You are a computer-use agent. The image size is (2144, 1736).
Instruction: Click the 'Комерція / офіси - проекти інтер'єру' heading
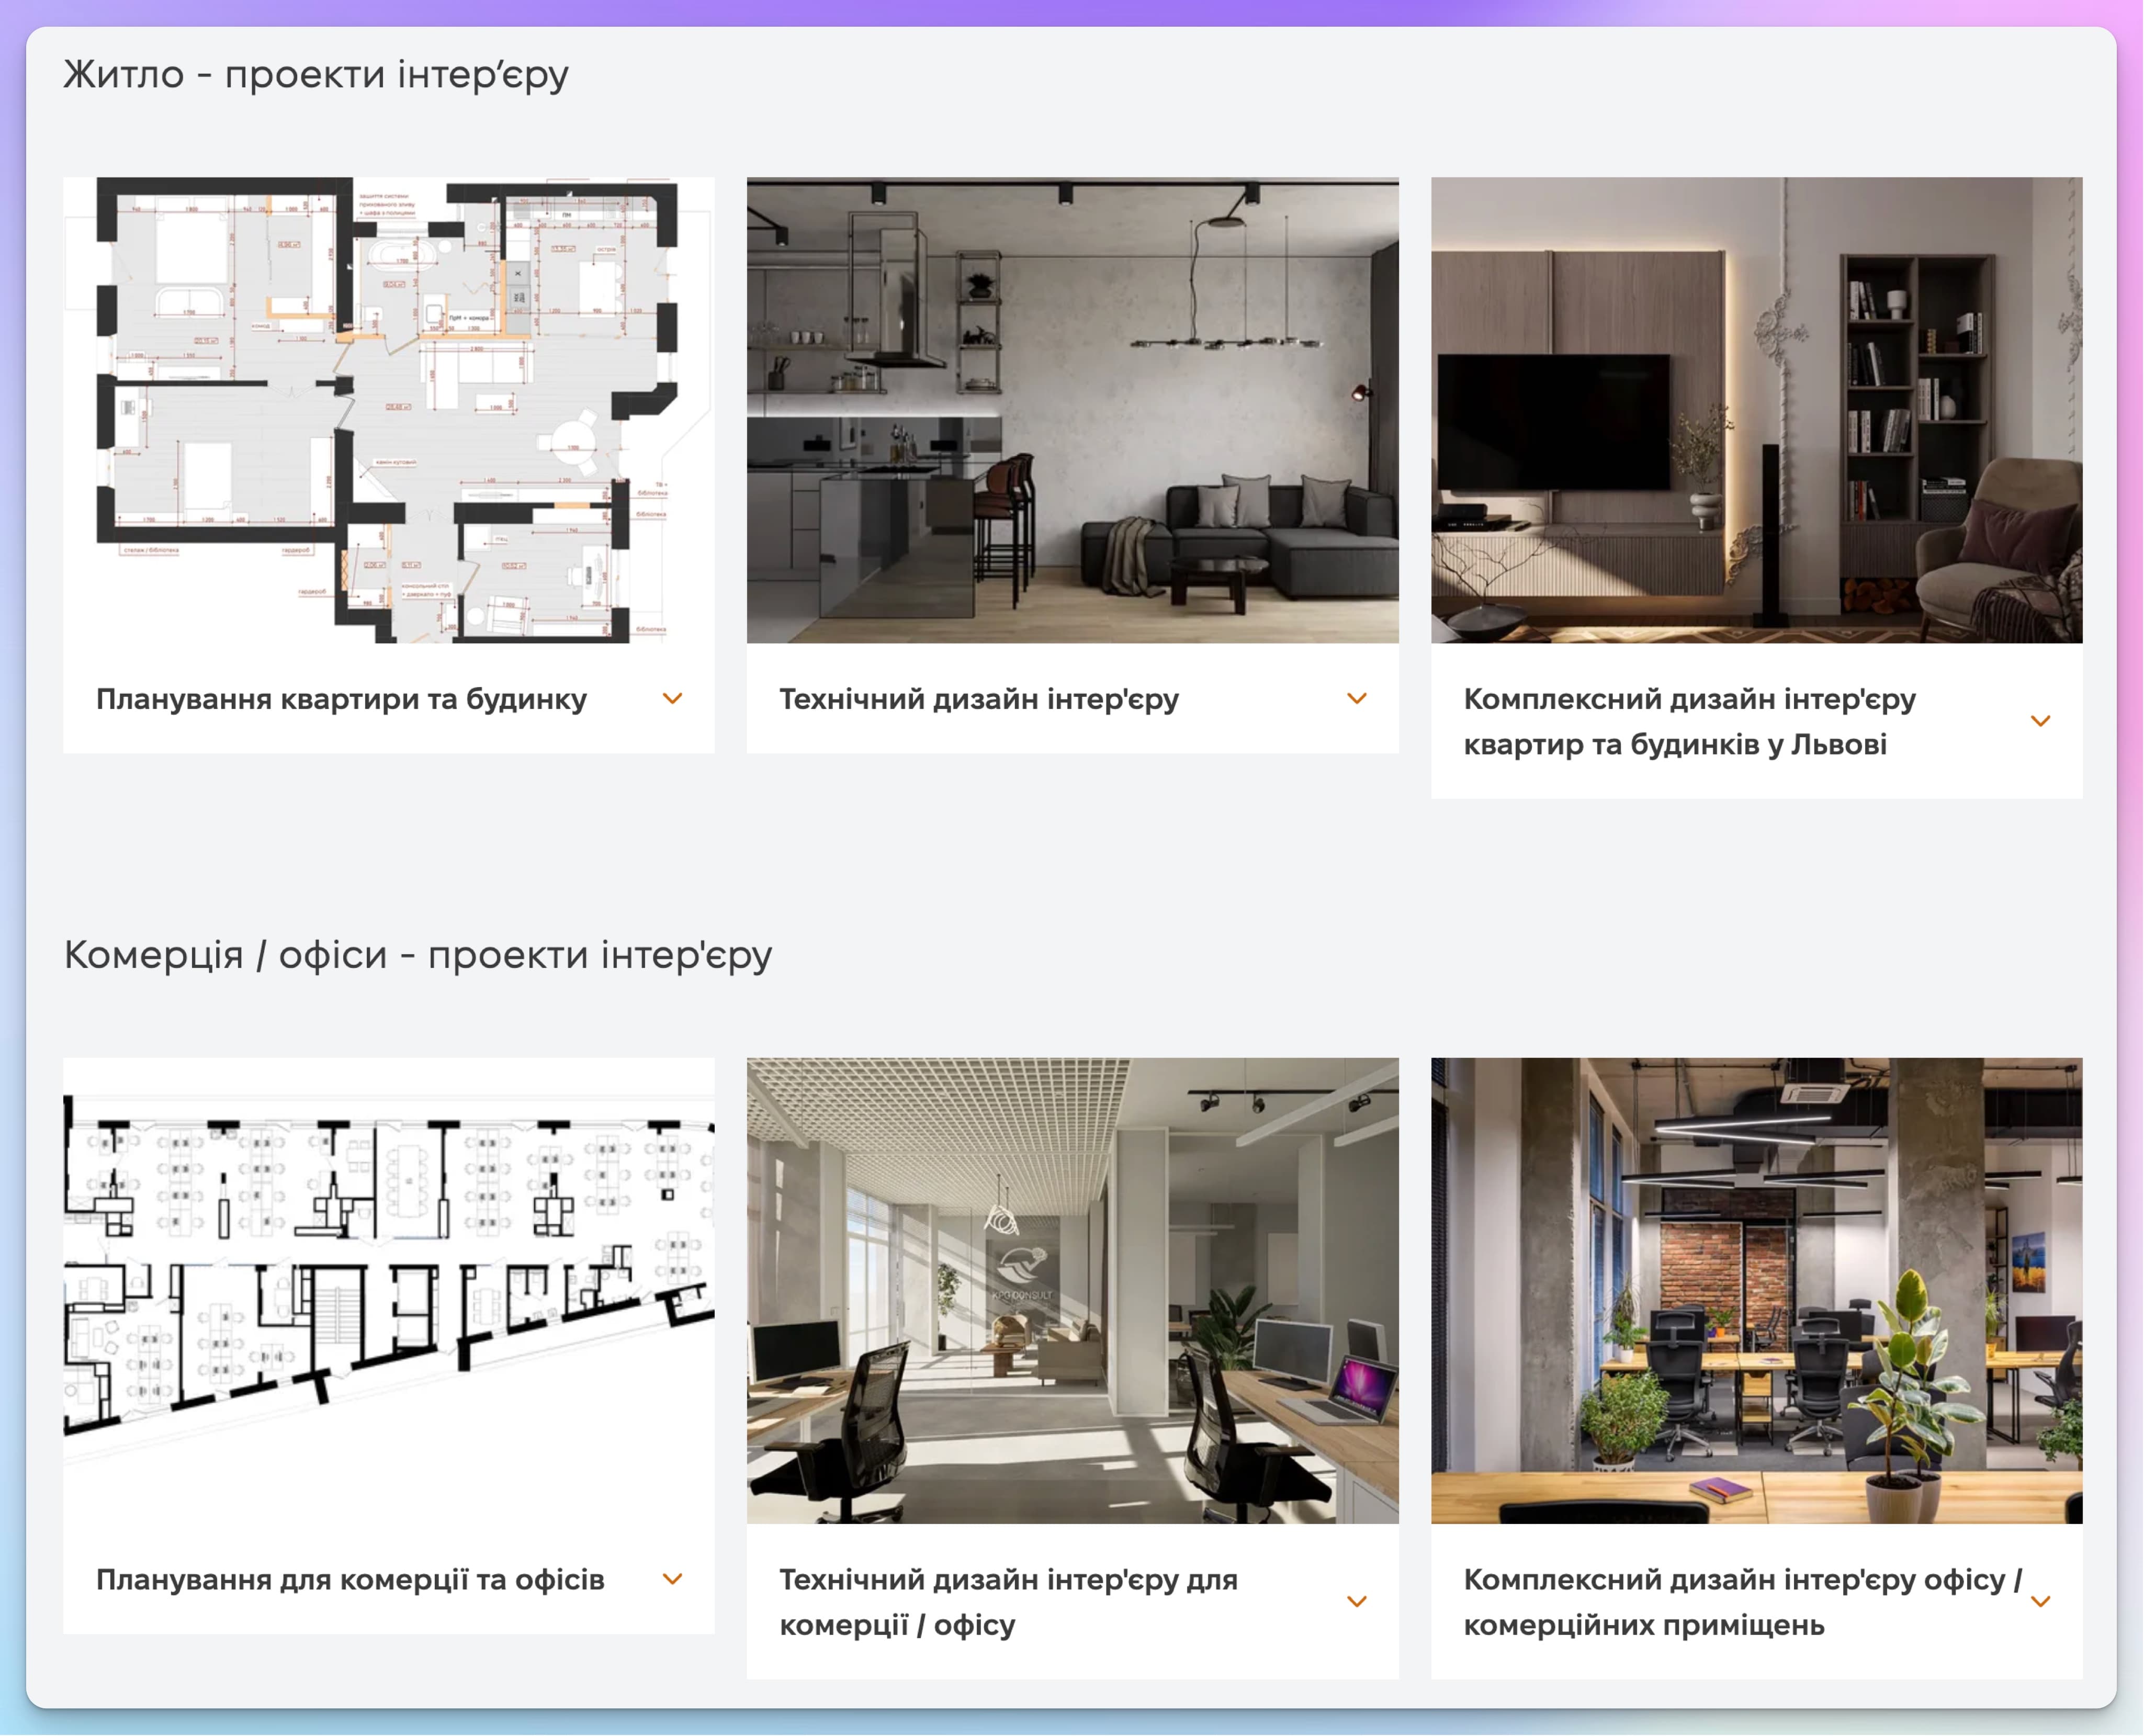point(418,955)
